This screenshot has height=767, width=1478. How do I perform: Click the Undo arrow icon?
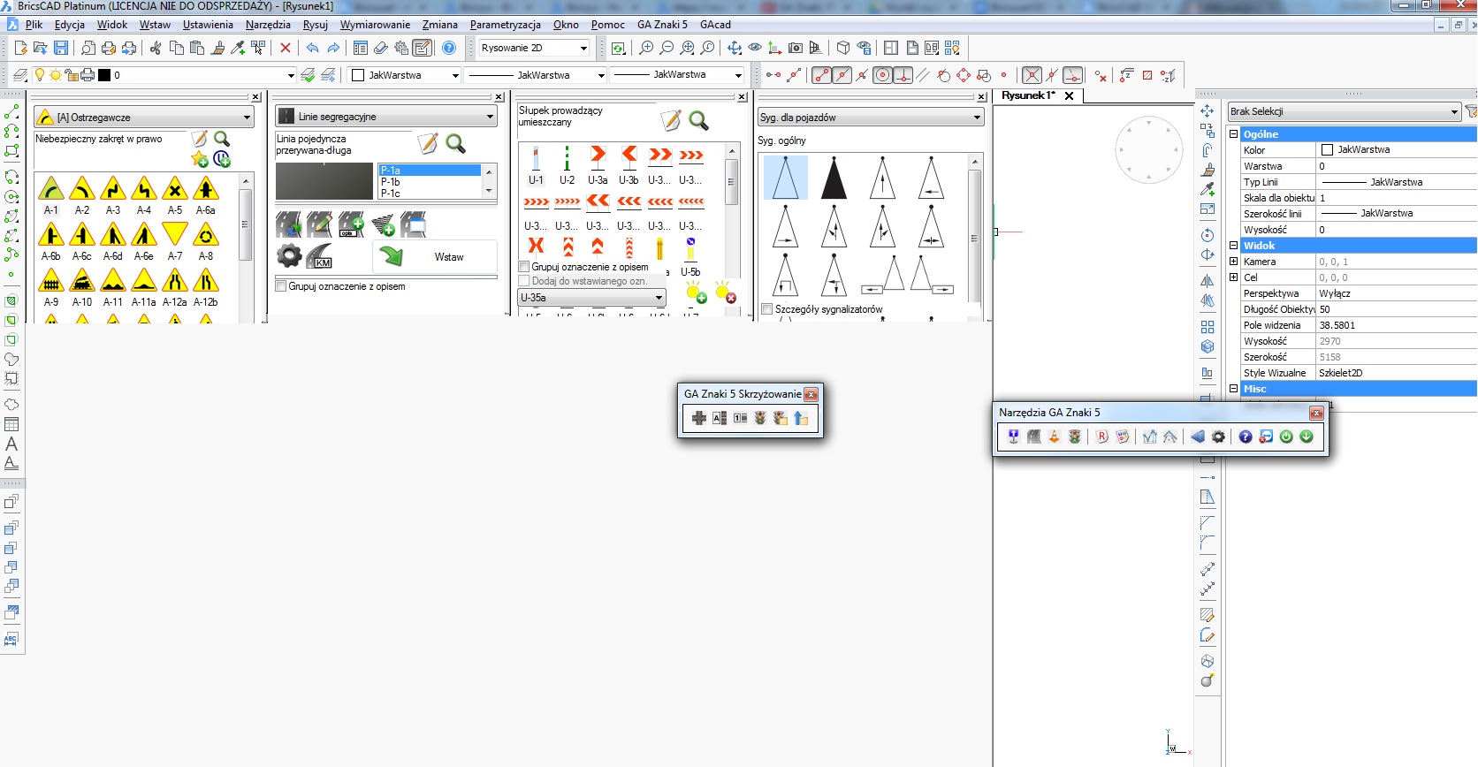coord(312,48)
